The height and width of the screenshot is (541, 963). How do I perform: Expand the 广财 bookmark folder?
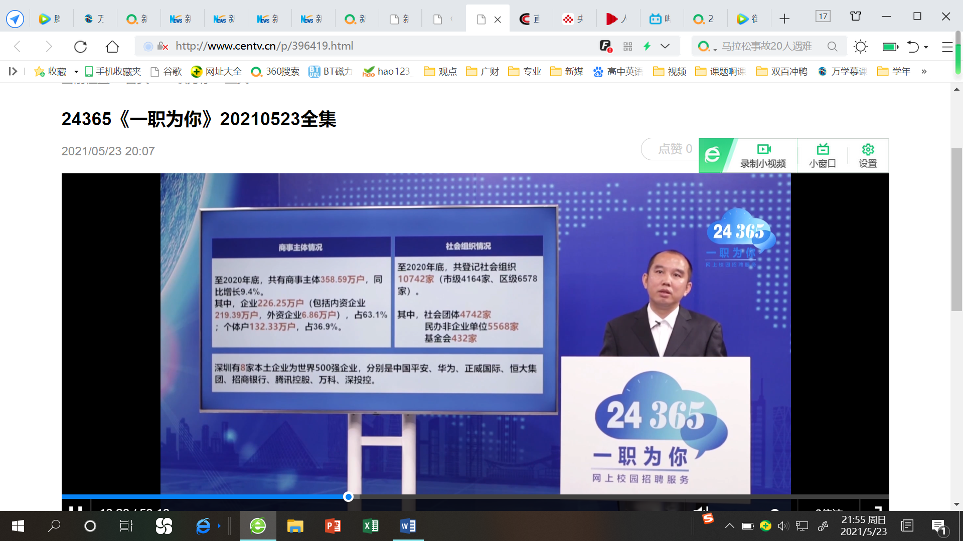483,72
